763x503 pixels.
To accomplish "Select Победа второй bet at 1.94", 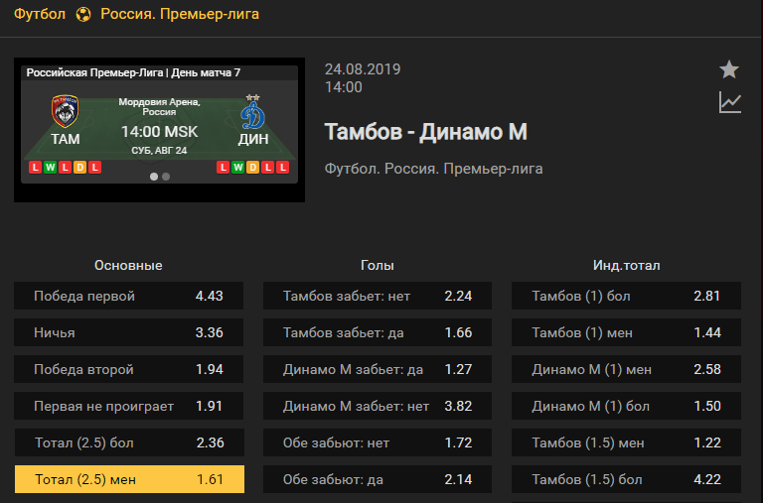I will (x=128, y=369).
